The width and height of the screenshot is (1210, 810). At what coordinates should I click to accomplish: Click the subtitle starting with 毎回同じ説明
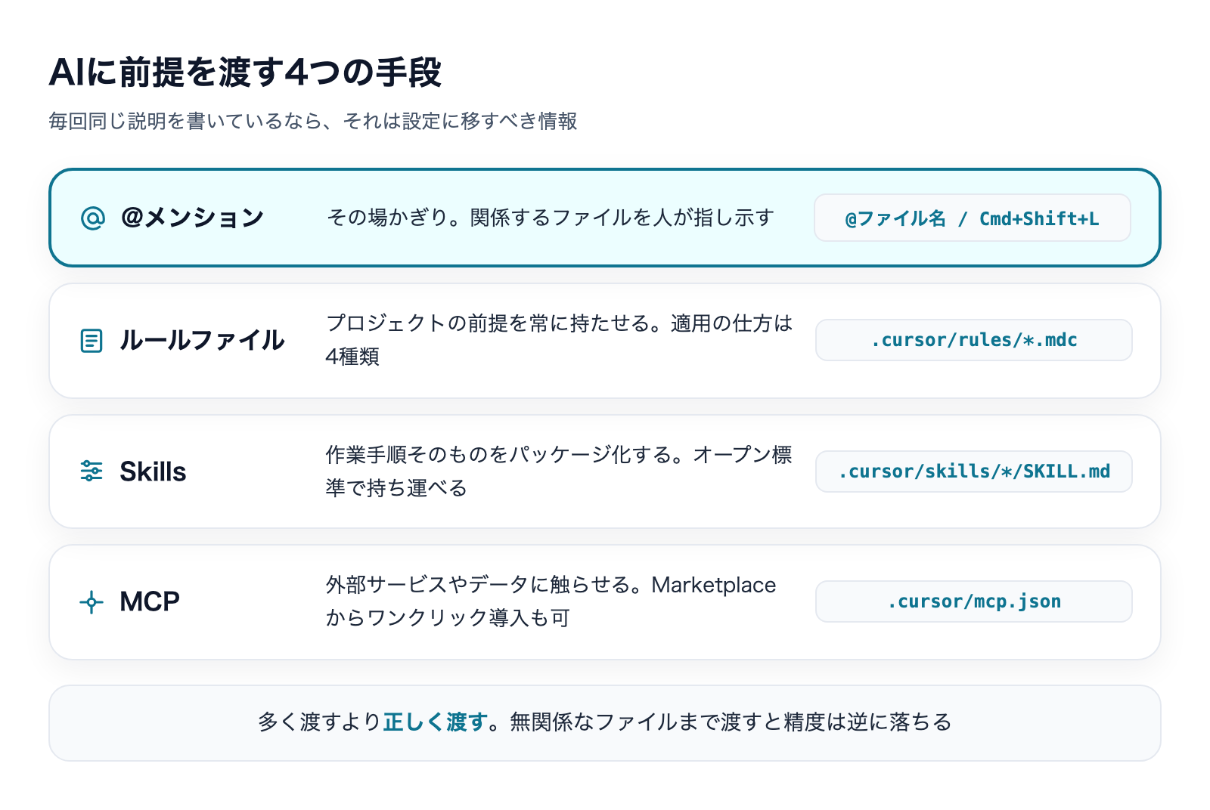click(313, 121)
